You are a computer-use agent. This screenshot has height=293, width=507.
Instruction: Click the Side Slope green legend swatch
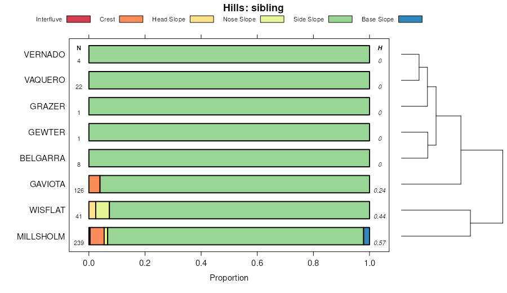pos(340,19)
